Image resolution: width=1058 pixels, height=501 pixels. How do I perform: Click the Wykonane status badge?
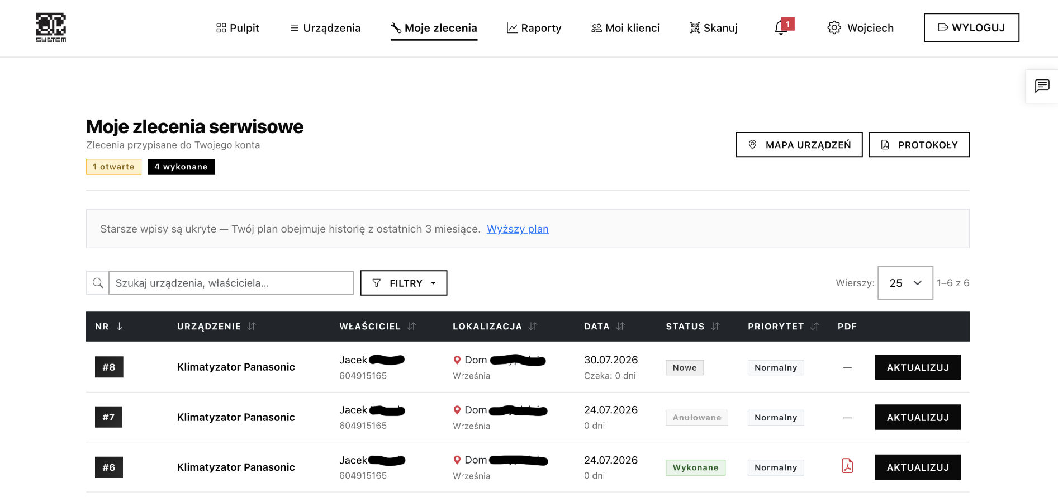pos(695,467)
